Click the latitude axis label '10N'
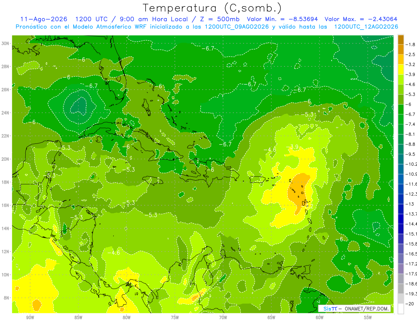This screenshot has width=417, height=322. 6,274
